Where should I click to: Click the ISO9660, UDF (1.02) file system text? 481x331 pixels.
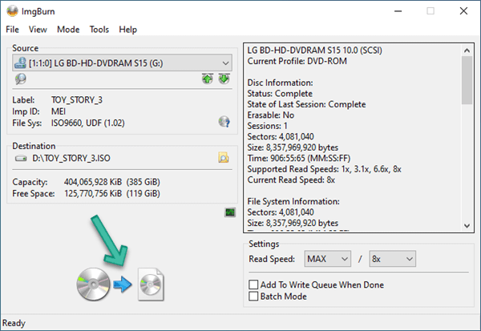click(x=87, y=123)
